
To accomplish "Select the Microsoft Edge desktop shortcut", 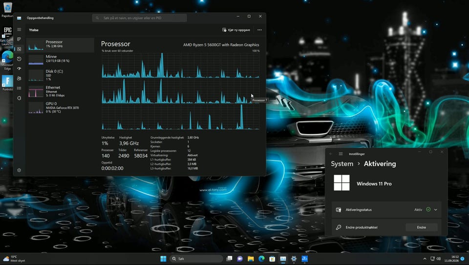I will click(x=7, y=61).
